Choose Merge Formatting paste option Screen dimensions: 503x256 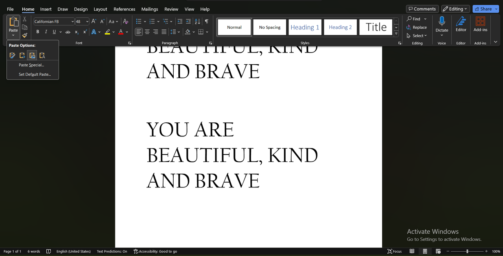pos(22,55)
